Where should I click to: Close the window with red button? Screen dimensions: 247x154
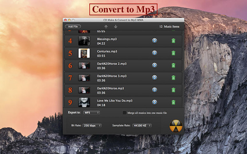[x=65, y=20]
